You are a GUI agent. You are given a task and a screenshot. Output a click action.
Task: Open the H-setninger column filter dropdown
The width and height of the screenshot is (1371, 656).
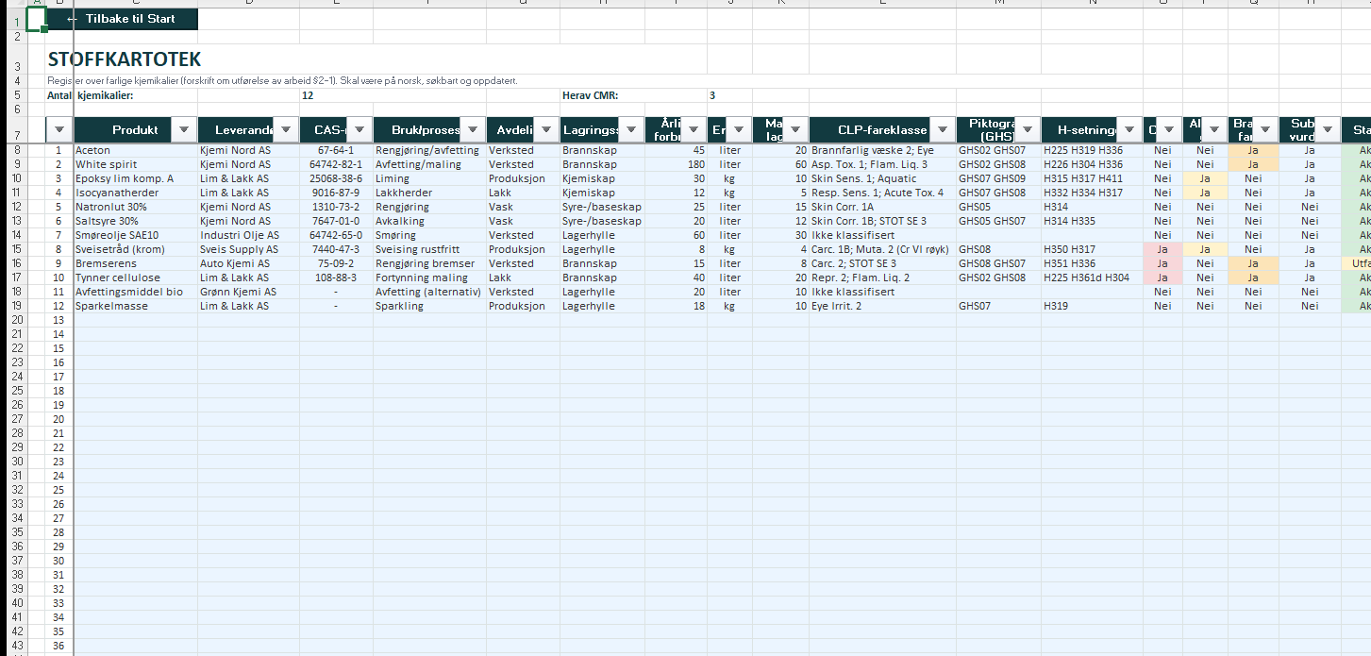[x=1129, y=130]
